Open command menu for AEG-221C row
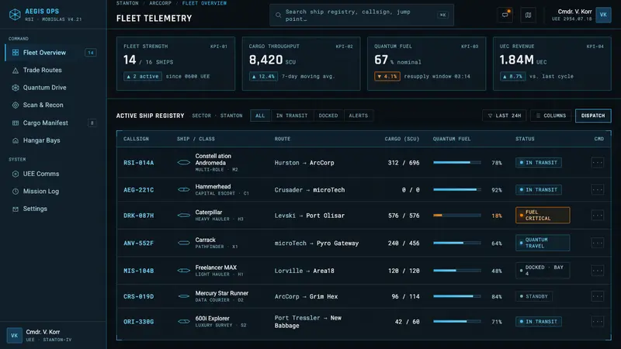 598,190
